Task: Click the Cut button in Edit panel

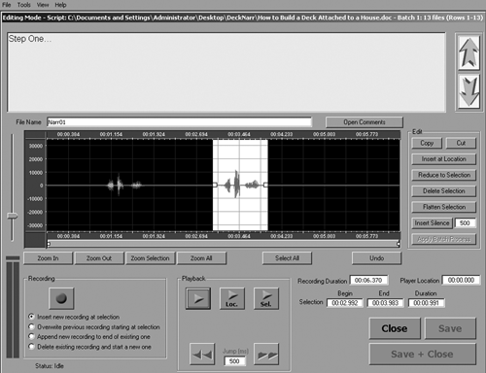Action: [461, 143]
